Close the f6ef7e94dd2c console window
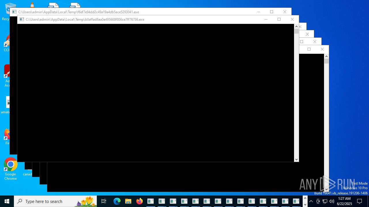Viewport: 369px width, 207px height. click(x=285, y=12)
